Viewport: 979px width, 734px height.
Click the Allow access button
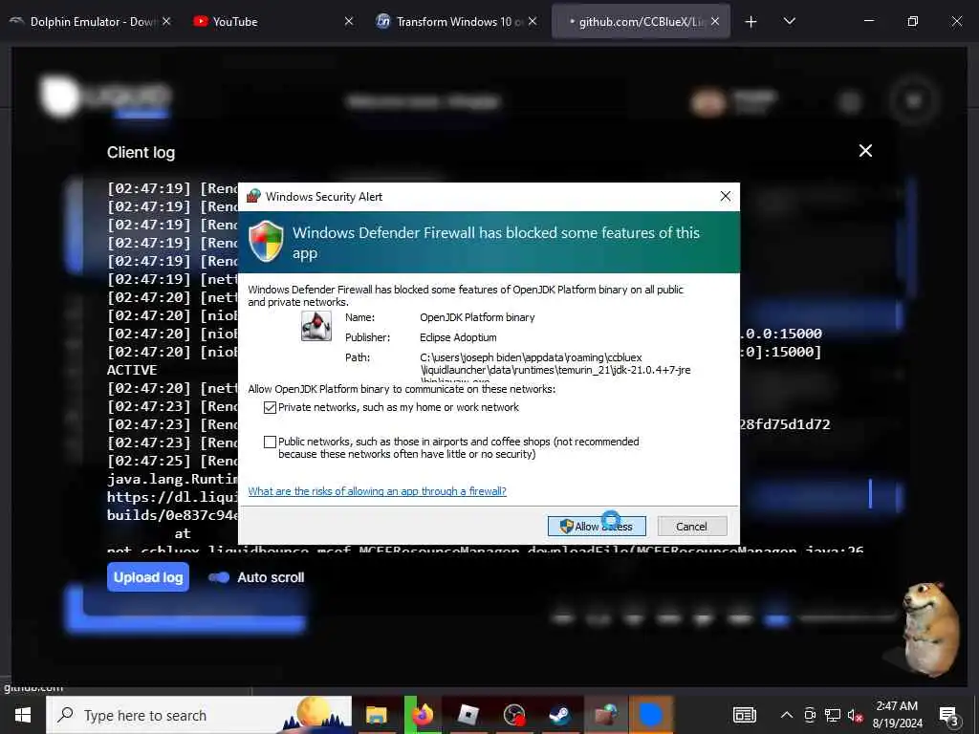[597, 527]
